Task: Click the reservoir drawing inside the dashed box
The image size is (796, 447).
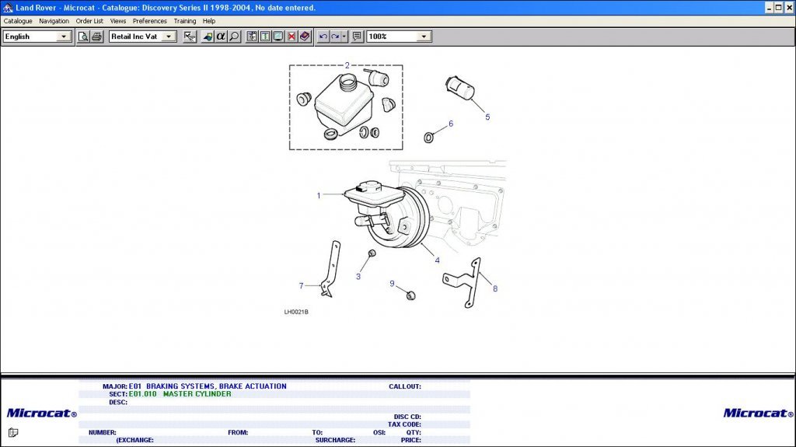Action: 344,104
